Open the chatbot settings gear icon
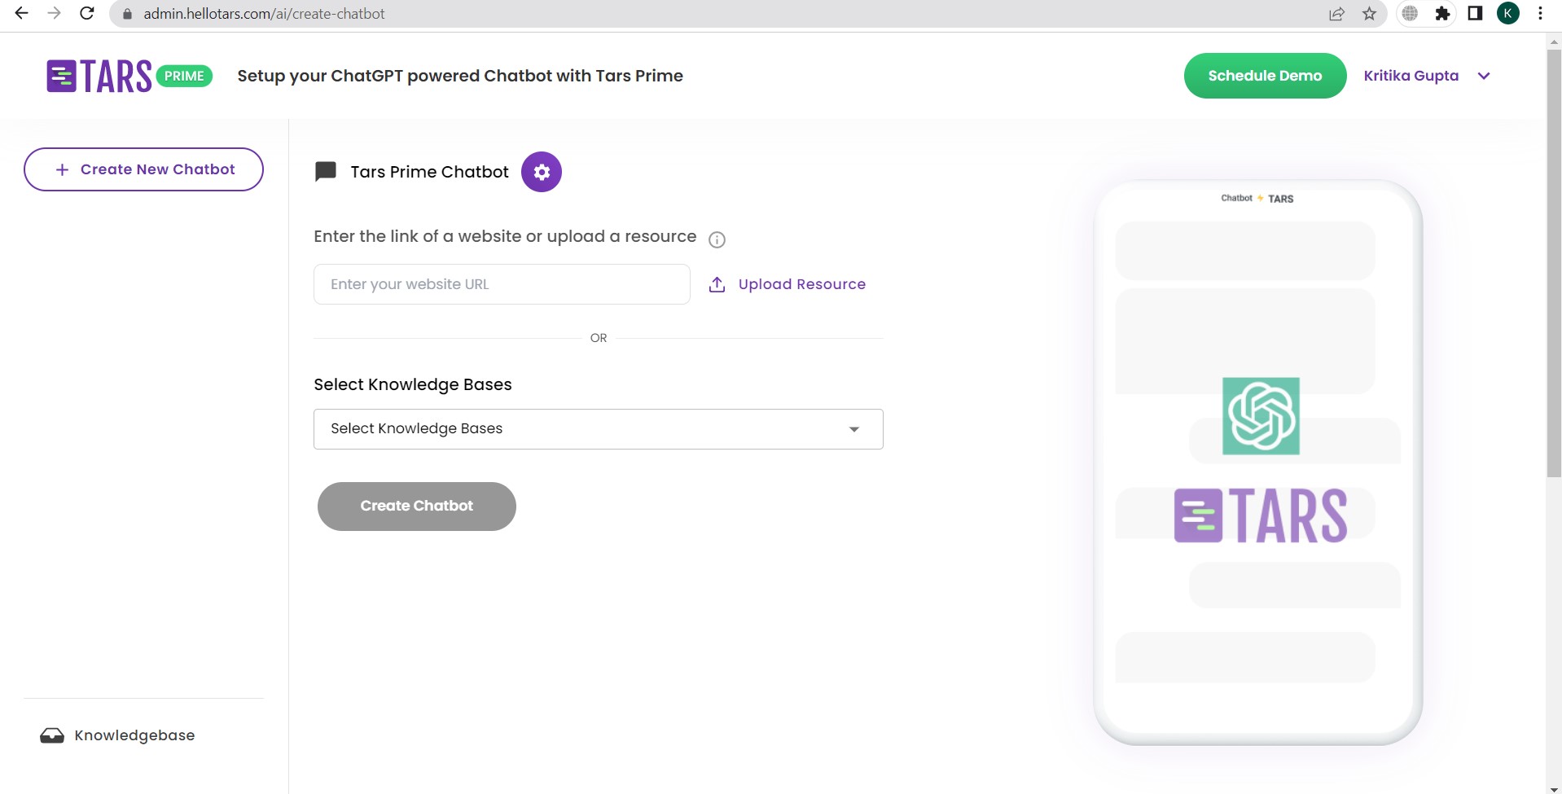1562x794 pixels. click(x=541, y=171)
